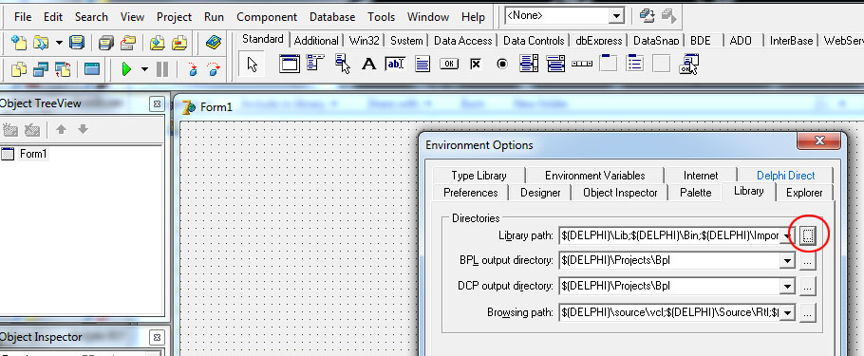Select the RadioGroup component icon

635,64
